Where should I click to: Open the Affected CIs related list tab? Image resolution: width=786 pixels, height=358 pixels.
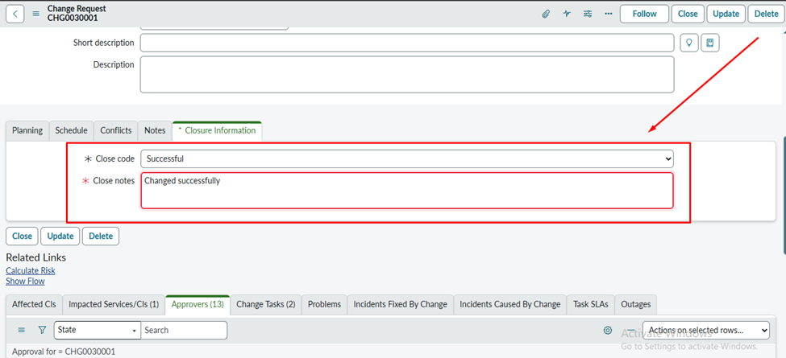coord(34,304)
